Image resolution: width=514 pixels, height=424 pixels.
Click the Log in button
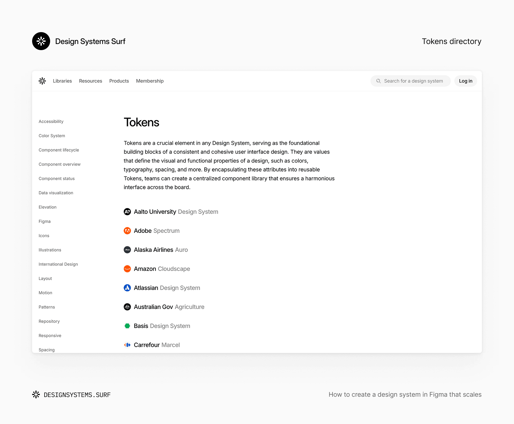465,81
